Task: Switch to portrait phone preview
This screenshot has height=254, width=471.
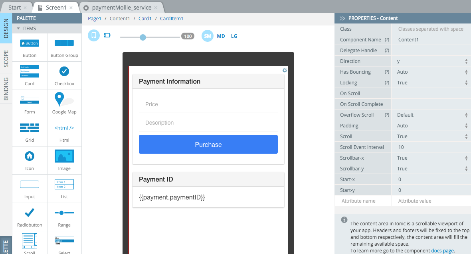Action: tap(94, 36)
